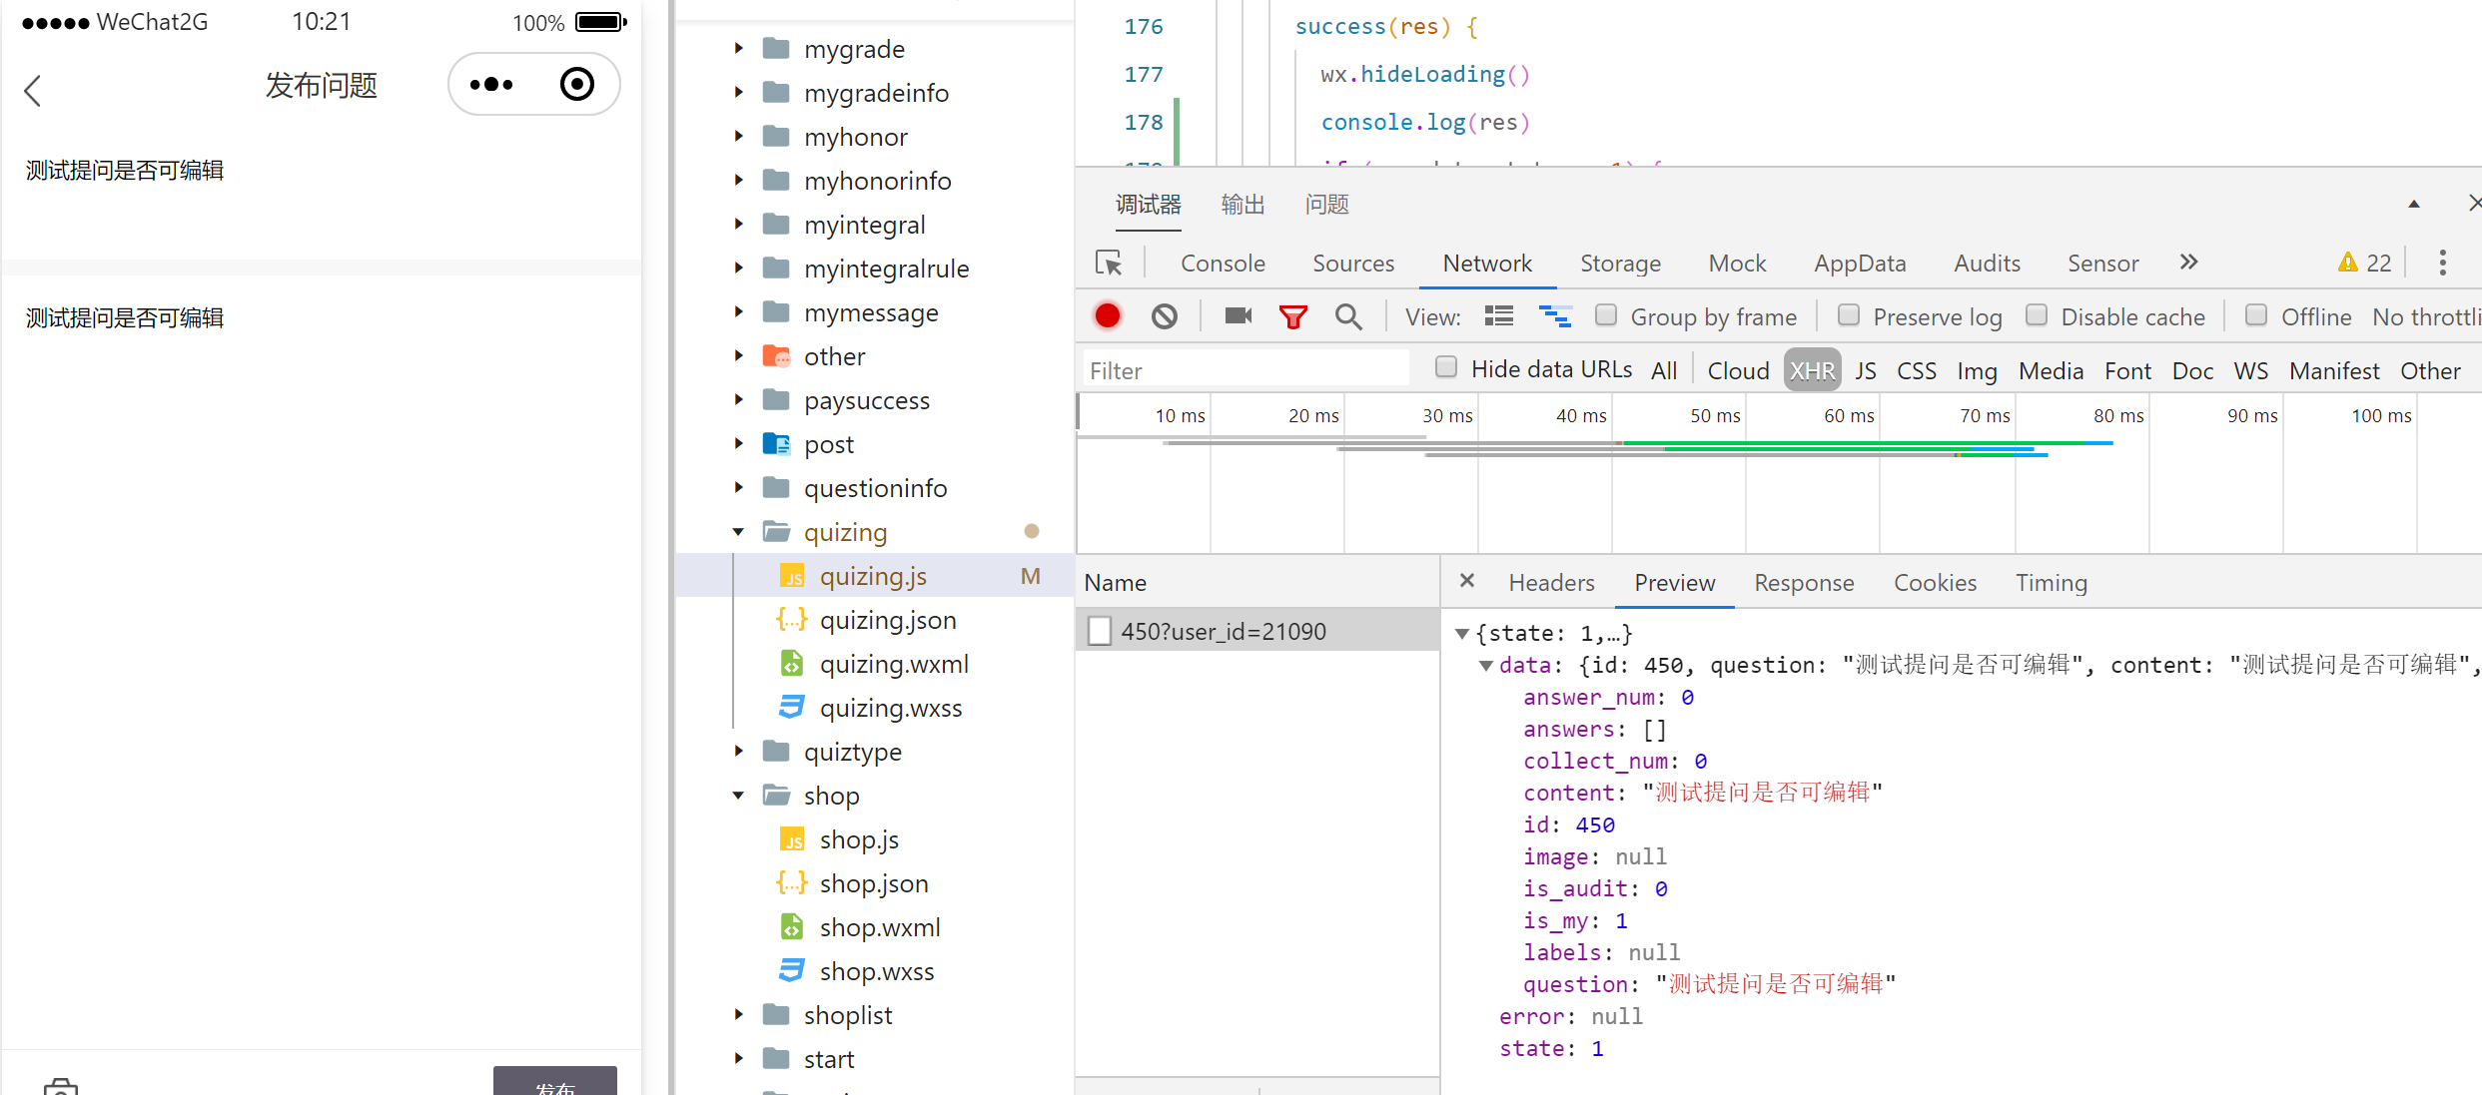Open the mini program three-dot capsule menu

coord(491,85)
